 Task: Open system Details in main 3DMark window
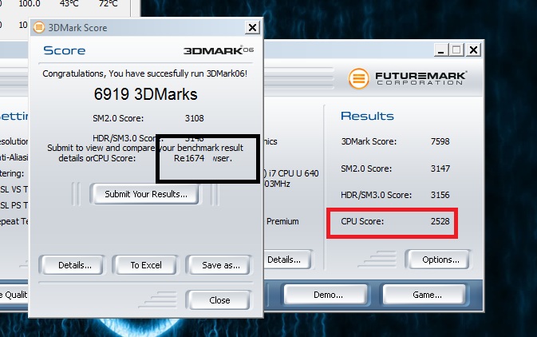coord(286,260)
